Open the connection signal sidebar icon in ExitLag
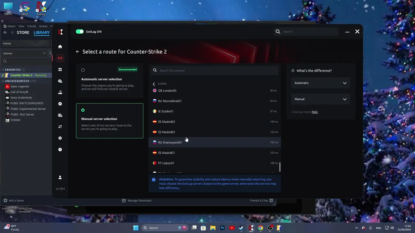Viewport: 415px width, 233px height. [60, 58]
